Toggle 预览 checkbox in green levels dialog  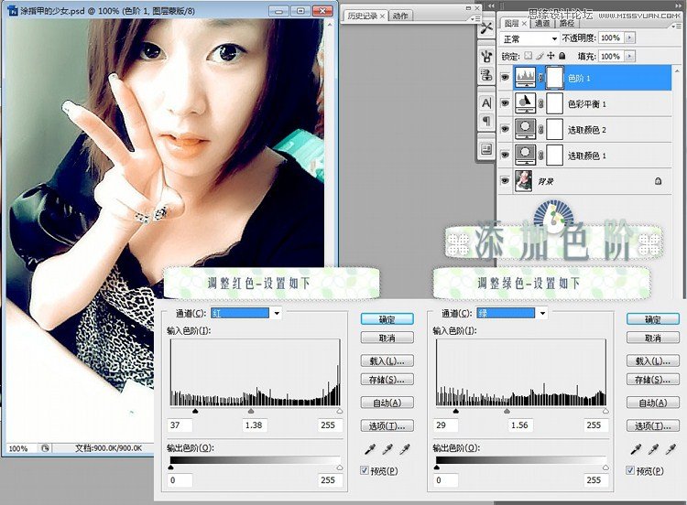[630, 470]
